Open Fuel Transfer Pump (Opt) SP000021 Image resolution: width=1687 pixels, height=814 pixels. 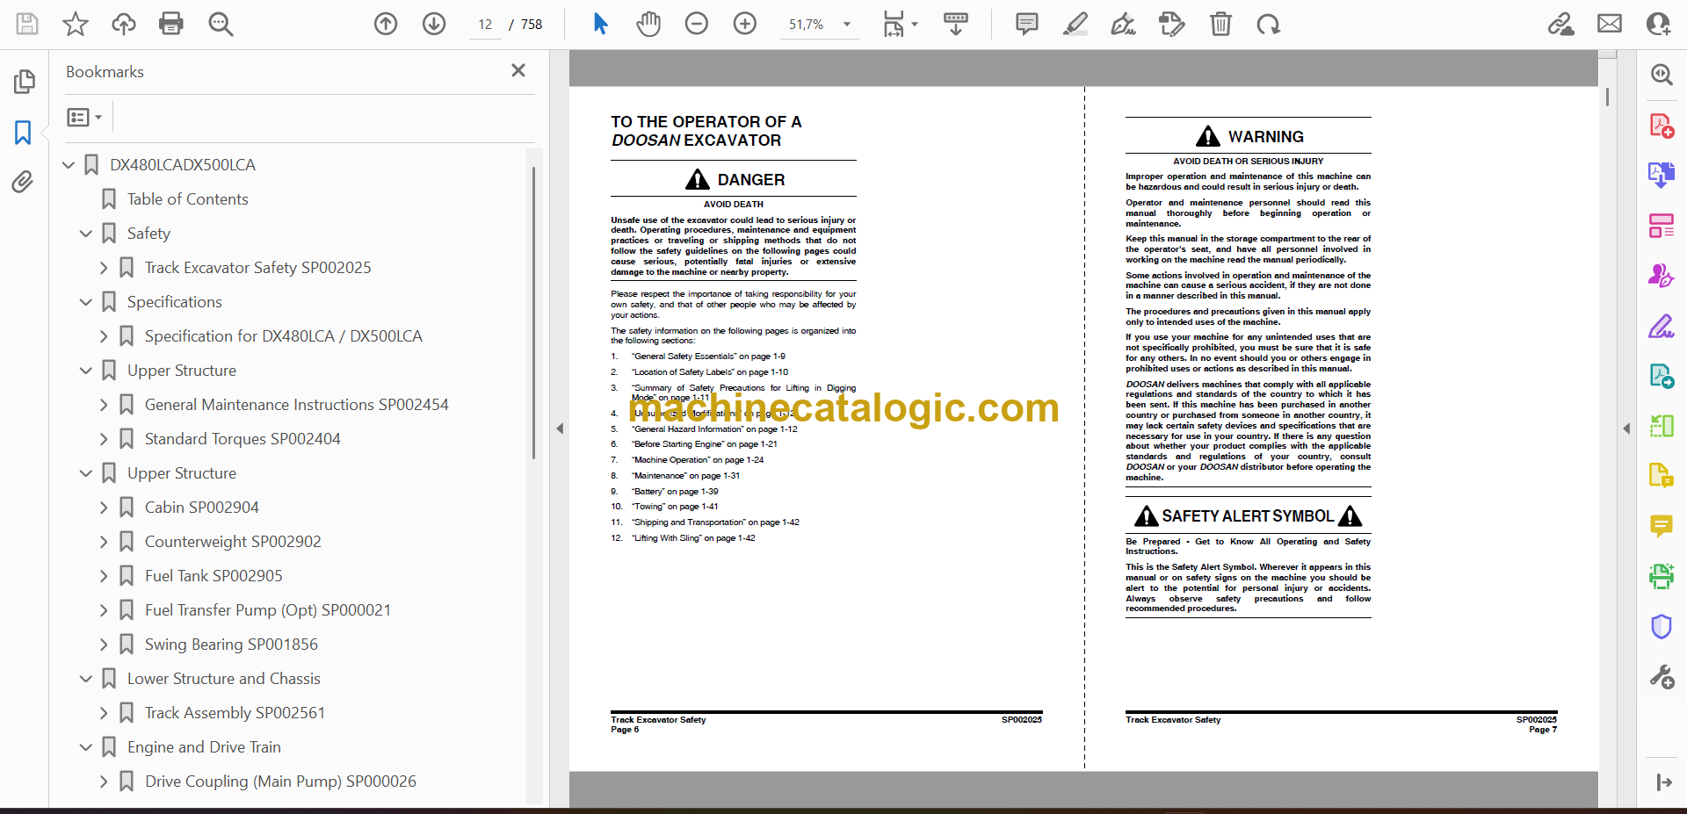(x=268, y=610)
